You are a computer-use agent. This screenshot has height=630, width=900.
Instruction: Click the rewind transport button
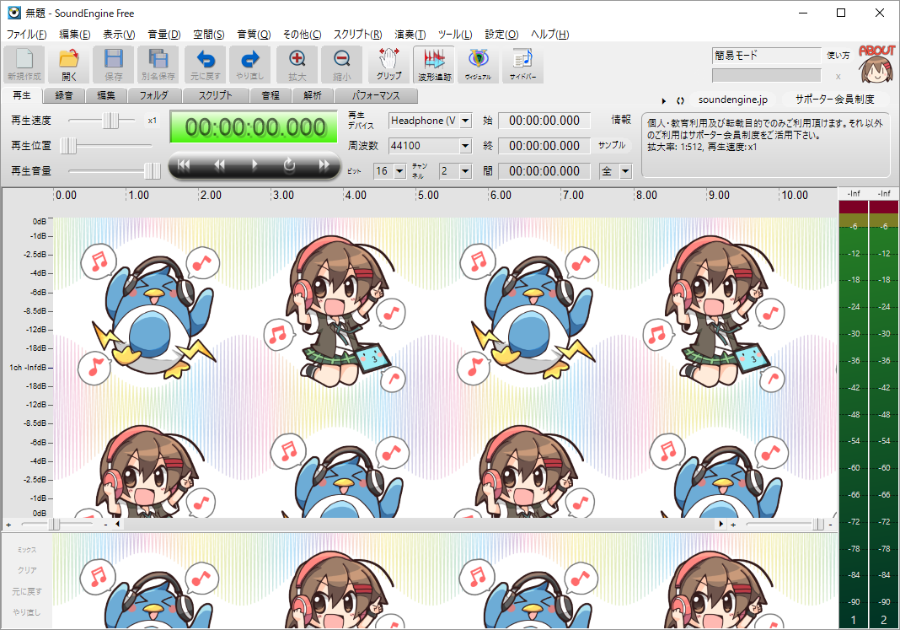(219, 165)
